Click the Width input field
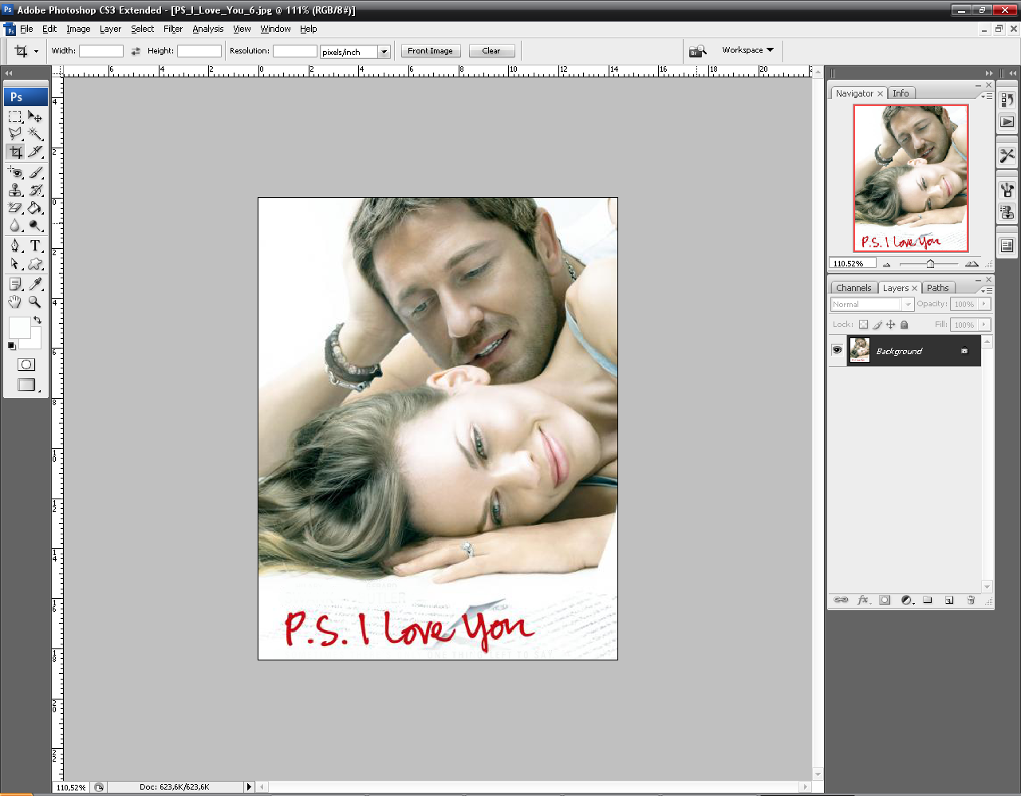 [x=101, y=51]
